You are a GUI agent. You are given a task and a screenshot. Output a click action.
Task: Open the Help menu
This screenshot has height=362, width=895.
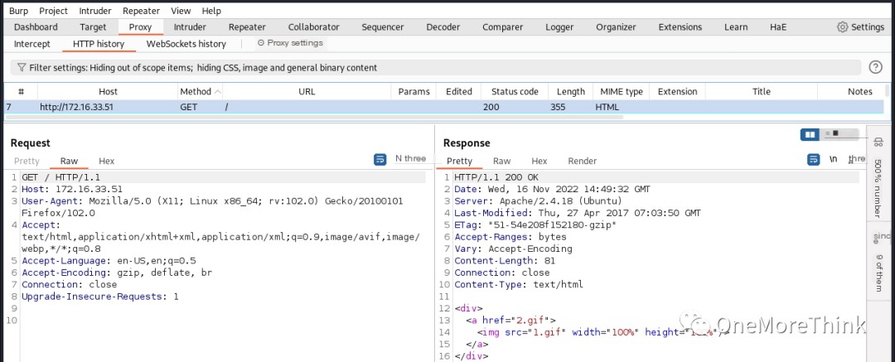pyautogui.click(x=211, y=11)
